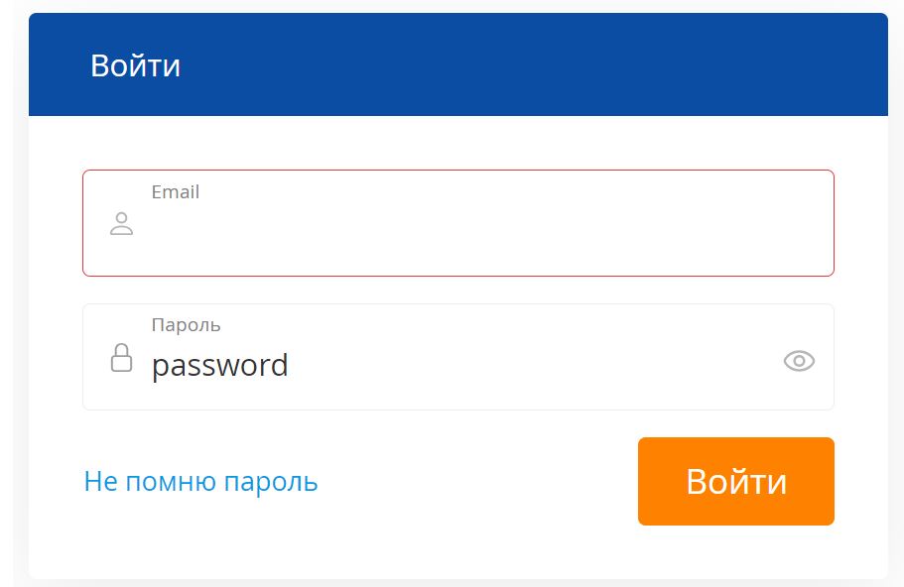Open the Не помню пароль link
Viewport: 904px width, 587px height.
[200, 481]
